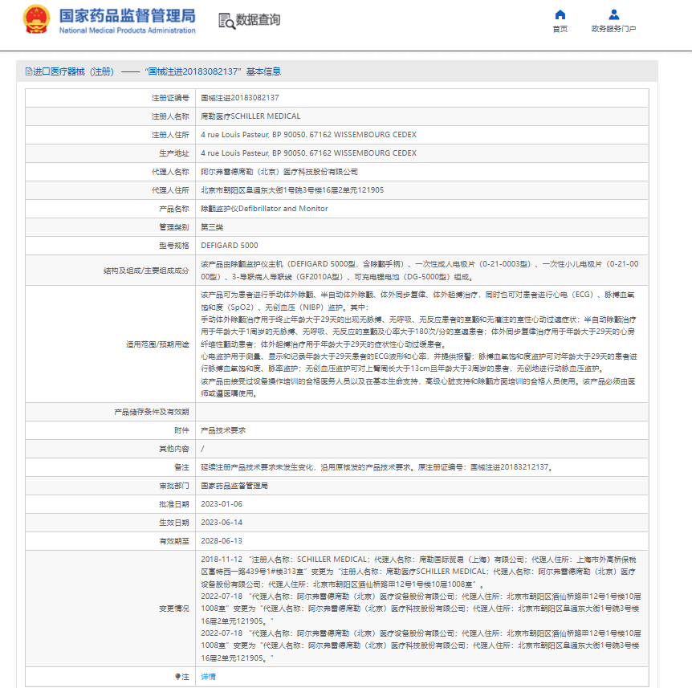The image size is (692, 688).
Task: Open the 数据查询 search icon
Action: [x=226, y=21]
